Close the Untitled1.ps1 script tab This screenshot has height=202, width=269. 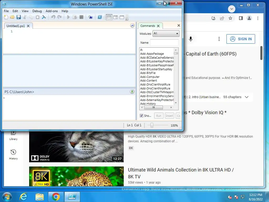[28, 26]
